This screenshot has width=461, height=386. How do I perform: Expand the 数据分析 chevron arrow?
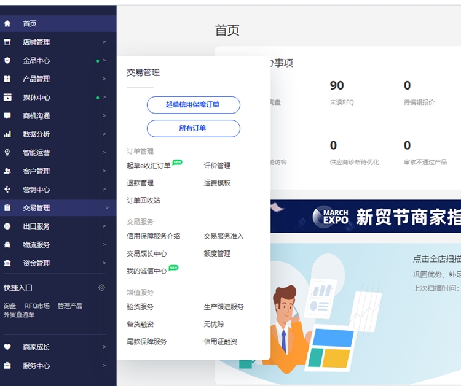tap(104, 134)
